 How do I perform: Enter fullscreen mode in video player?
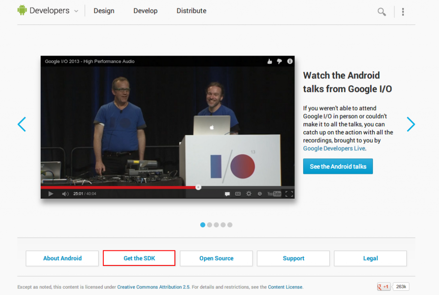[x=289, y=194]
